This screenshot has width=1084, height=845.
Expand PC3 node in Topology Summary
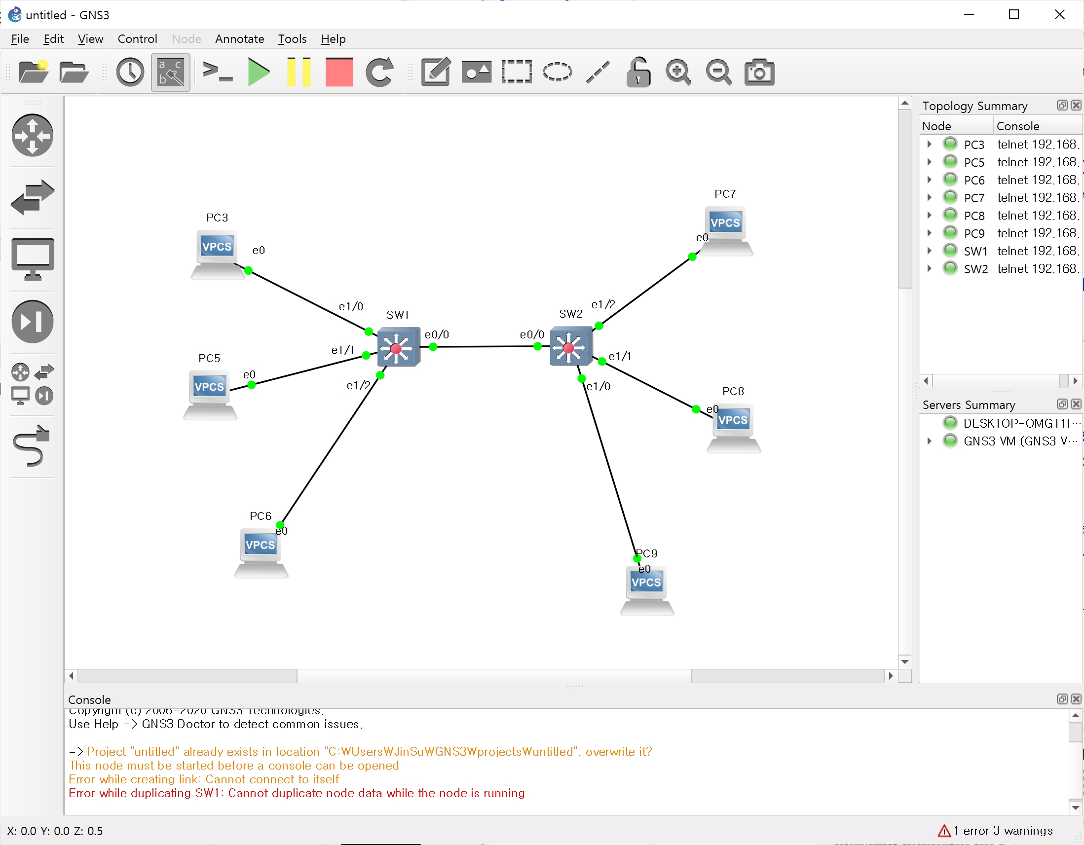(929, 145)
